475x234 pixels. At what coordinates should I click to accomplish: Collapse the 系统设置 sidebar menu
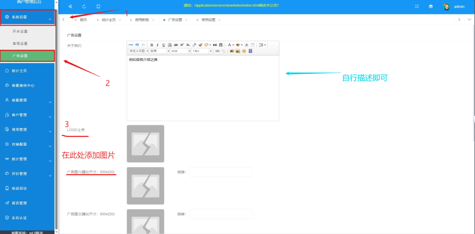tap(27, 17)
